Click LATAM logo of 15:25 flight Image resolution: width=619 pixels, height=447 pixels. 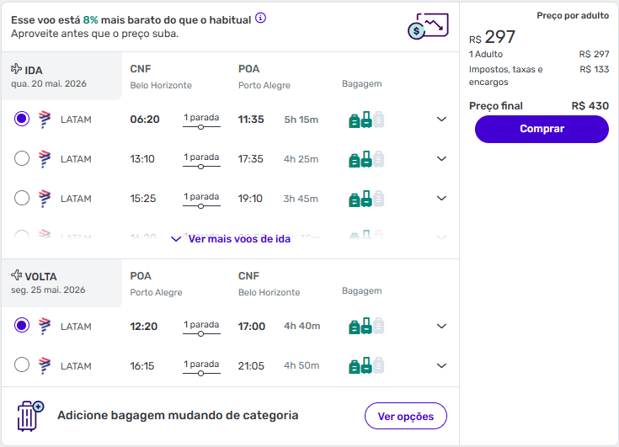pyautogui.click(x=45, y=199)
